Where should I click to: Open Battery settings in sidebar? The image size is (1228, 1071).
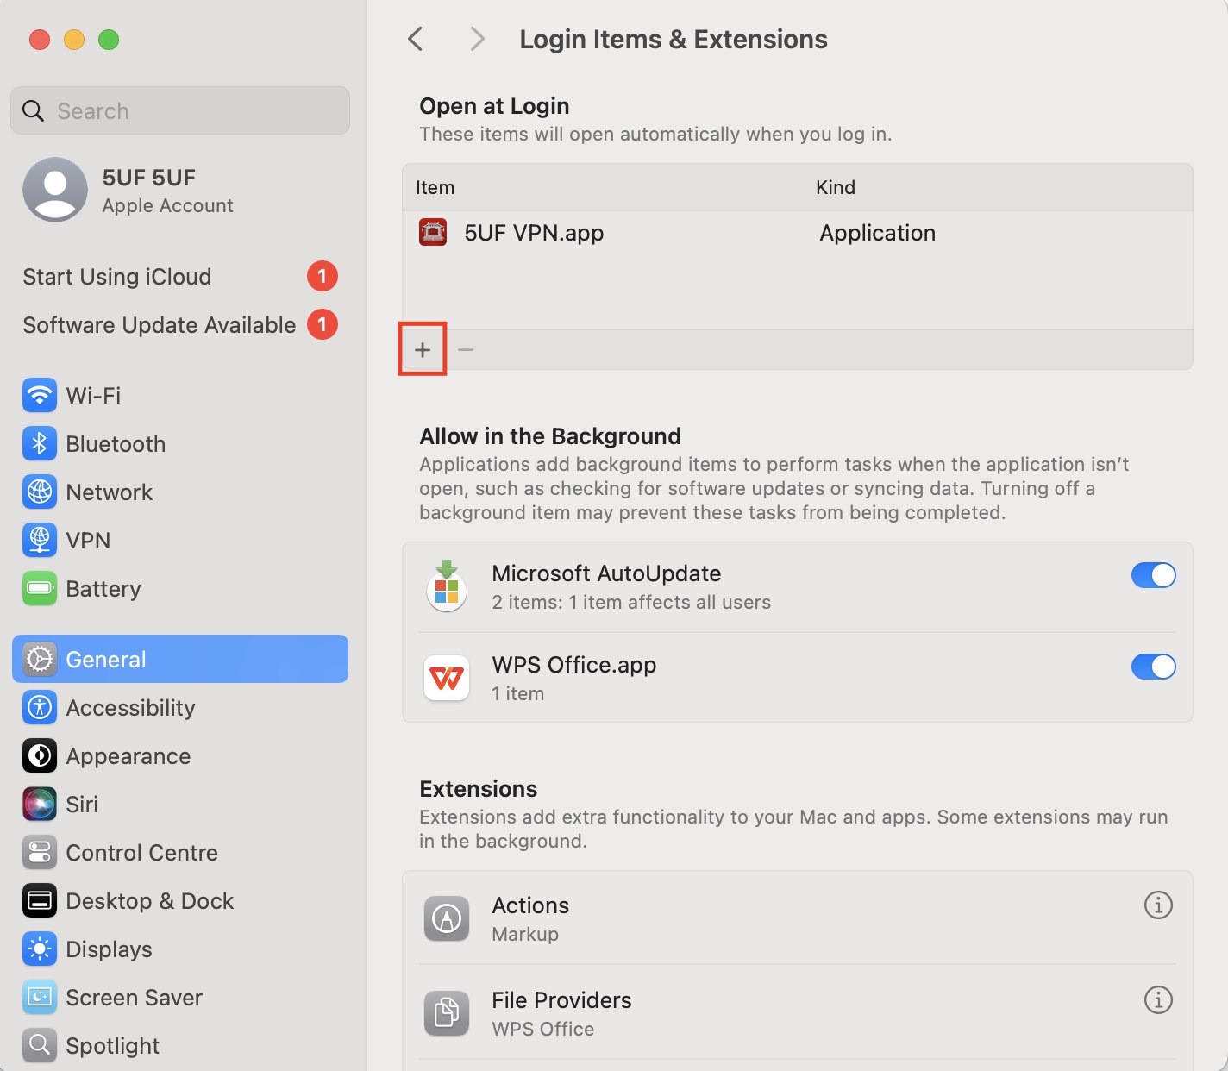pos(103,589)
